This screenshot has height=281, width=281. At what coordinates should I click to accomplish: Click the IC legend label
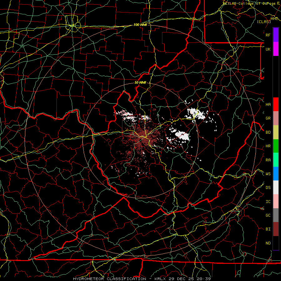tap(268, 202)
